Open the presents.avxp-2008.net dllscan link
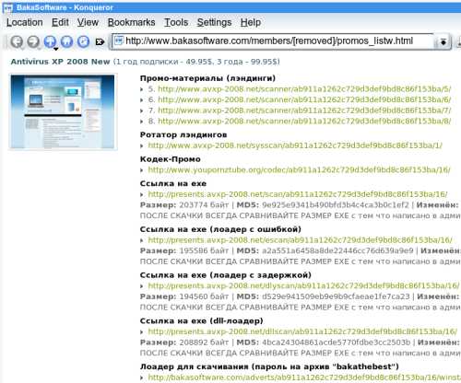461x383 pixels. (302, 331)
